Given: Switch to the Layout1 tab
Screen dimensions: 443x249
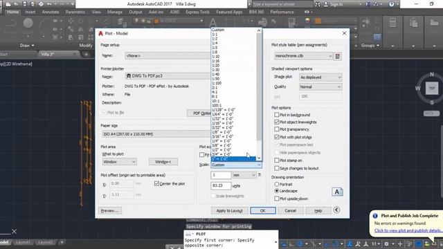Looking at the screenshot, I should point(23,242).
